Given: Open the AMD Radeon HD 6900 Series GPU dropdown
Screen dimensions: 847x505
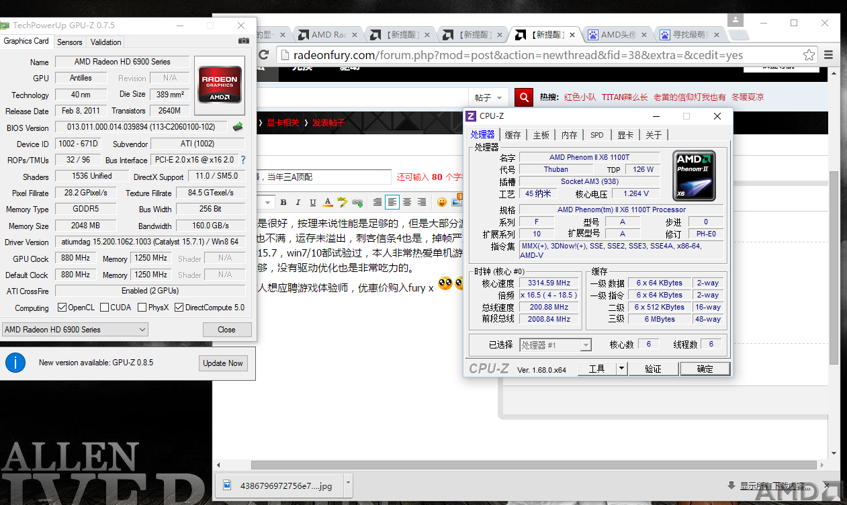Looking at the screenshot, I should [75, 330].
